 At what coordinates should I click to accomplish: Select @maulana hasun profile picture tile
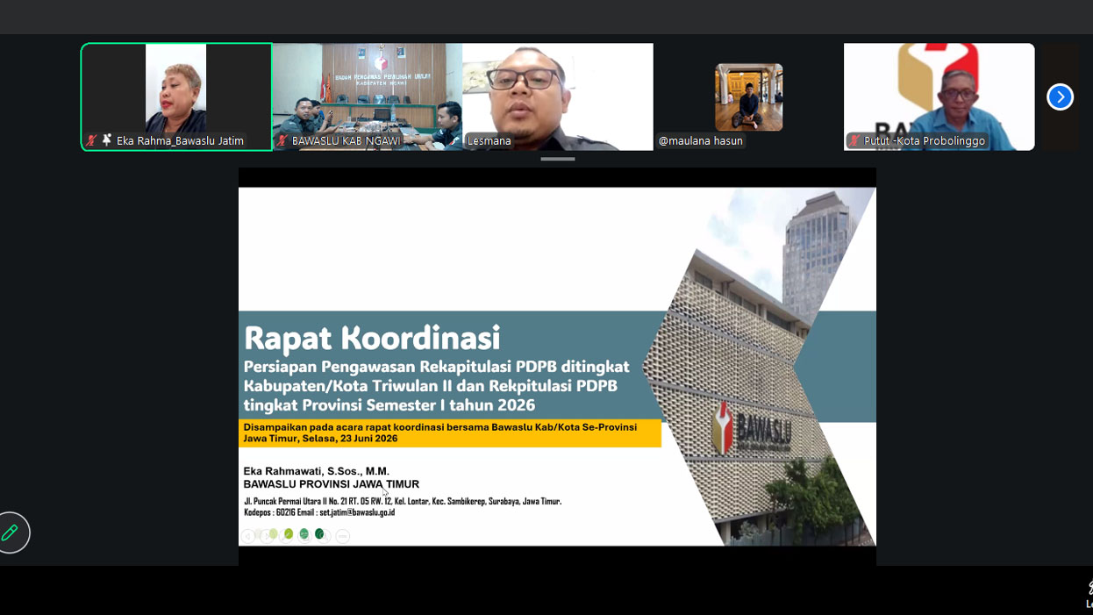coord(748,97)
